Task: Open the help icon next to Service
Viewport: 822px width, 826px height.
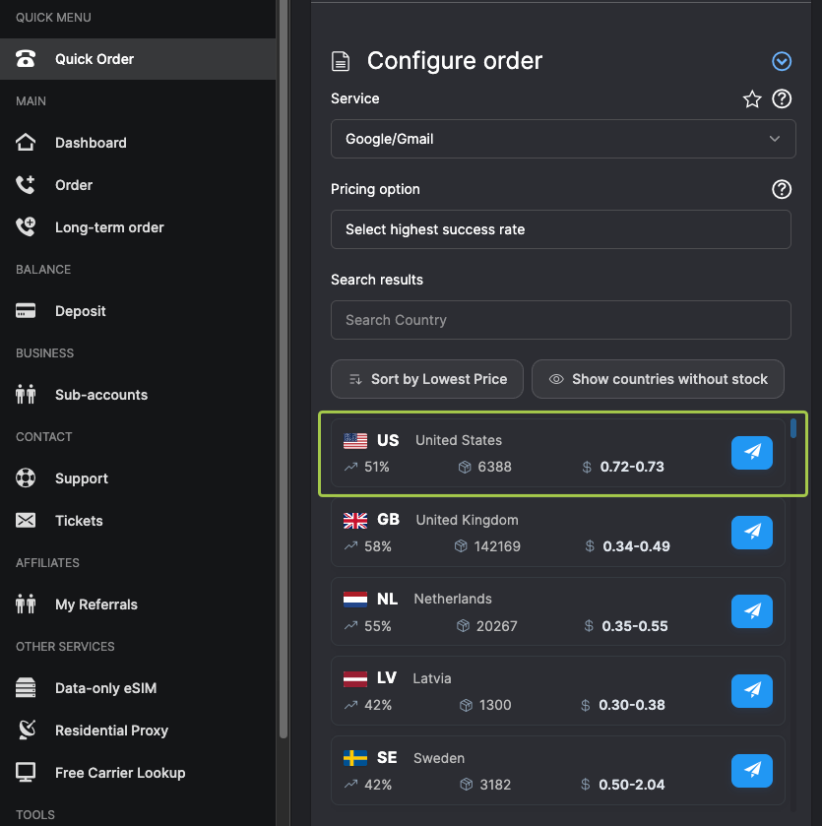Action: pos(782,98)
